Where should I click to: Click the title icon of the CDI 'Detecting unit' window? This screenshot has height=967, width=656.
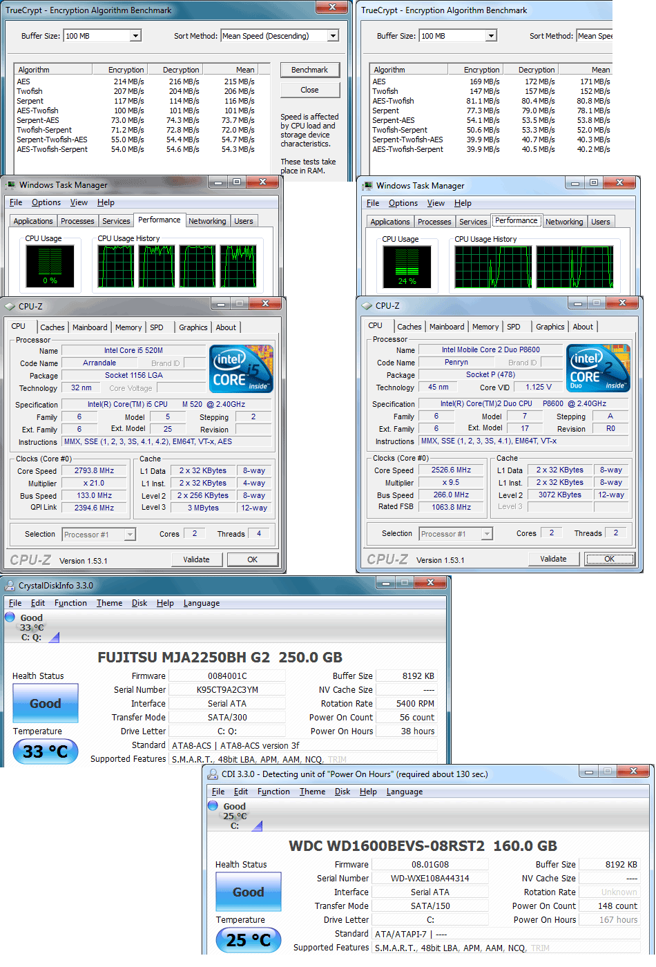coord(213,774)
